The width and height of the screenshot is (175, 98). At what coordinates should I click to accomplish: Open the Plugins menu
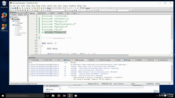pos(65,6)
